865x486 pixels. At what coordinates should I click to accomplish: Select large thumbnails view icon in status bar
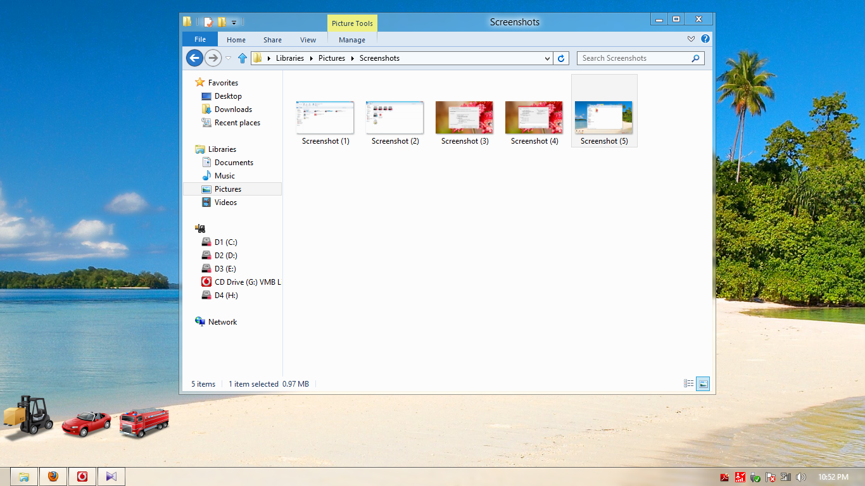pyautogui.click(x=703, y=383)
